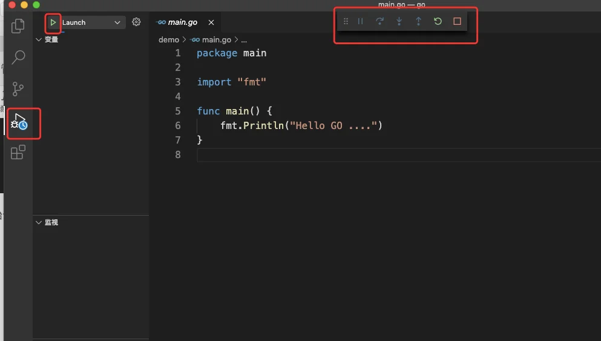Viewport: 601px width, 341px height.
Task: Click Step Out in debug toolbar
Action: point(418,21)
